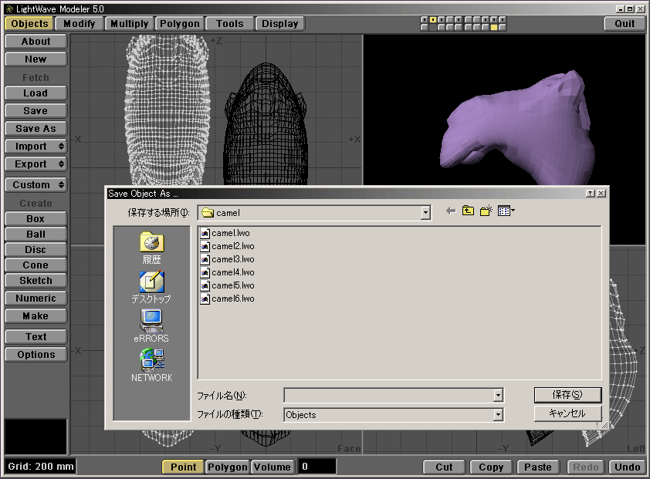Open the NETWORK places shortcut
This screenshot has height=479, width=650.
[x=151, y=365]
